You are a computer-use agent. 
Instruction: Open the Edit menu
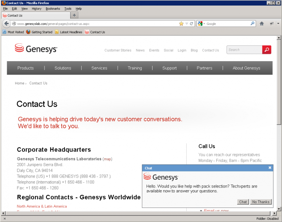click(x=14, y=9)
